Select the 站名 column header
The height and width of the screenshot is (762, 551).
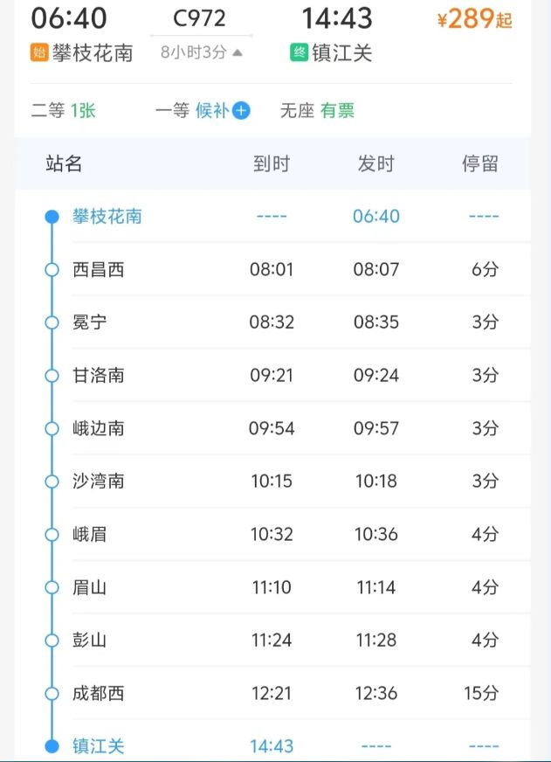click(64, 163)
